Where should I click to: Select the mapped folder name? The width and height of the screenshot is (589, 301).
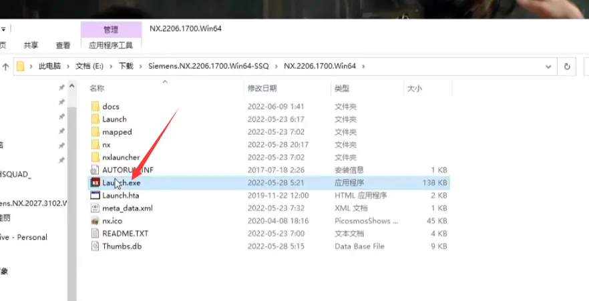[118, 132]
